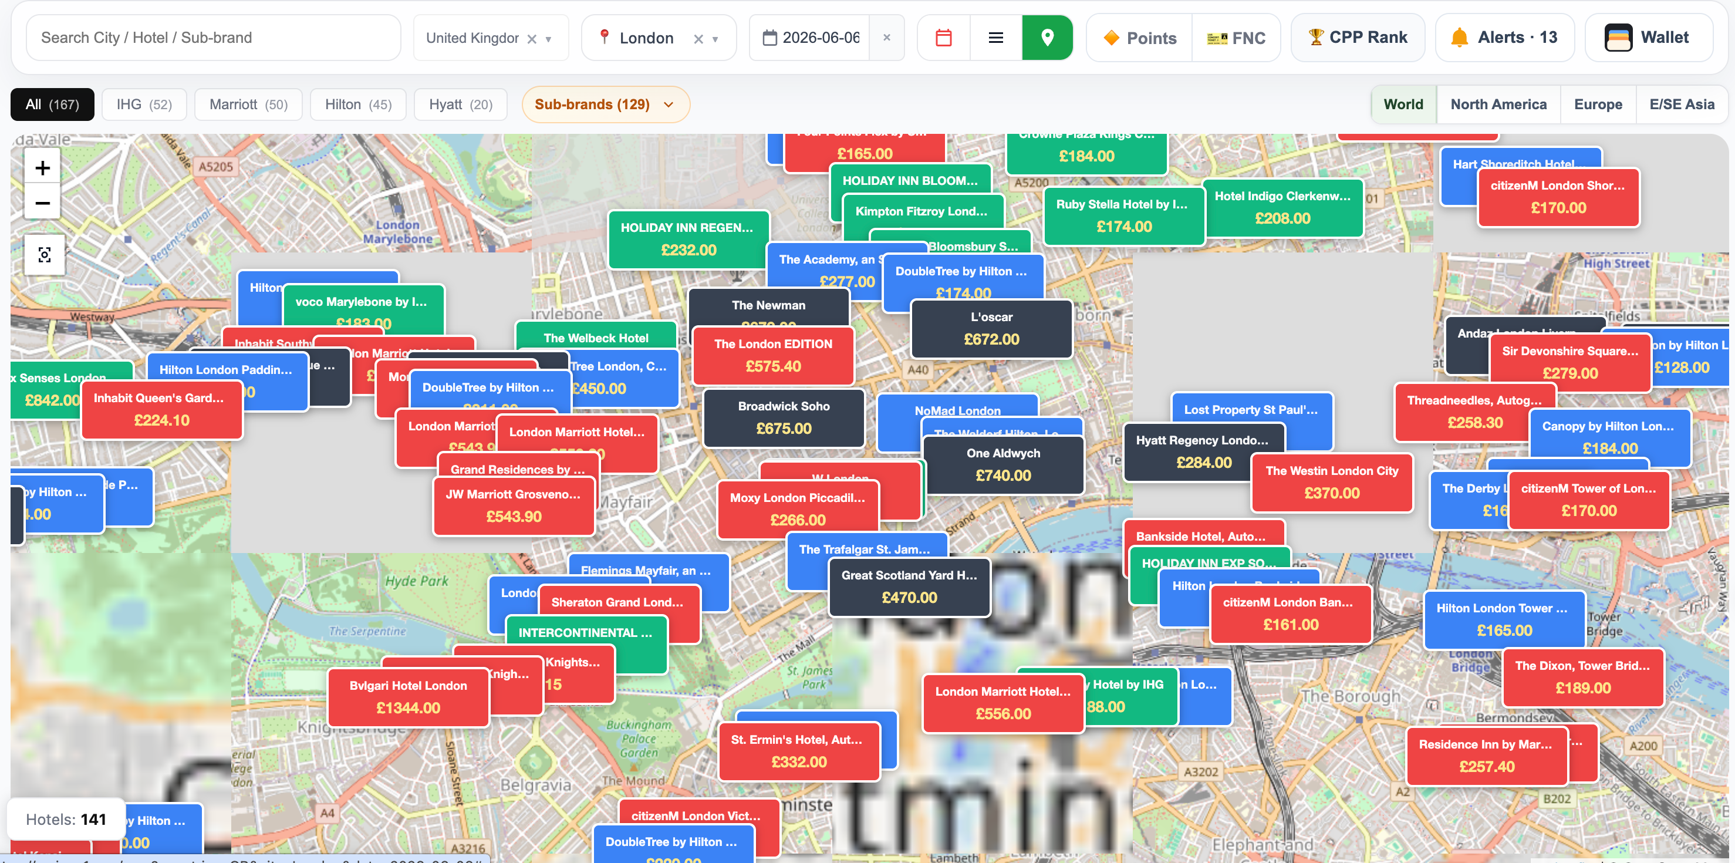Toggle Points pricing mode
This screenshot has width=1735, height=863.
[x=1140, y=38]
